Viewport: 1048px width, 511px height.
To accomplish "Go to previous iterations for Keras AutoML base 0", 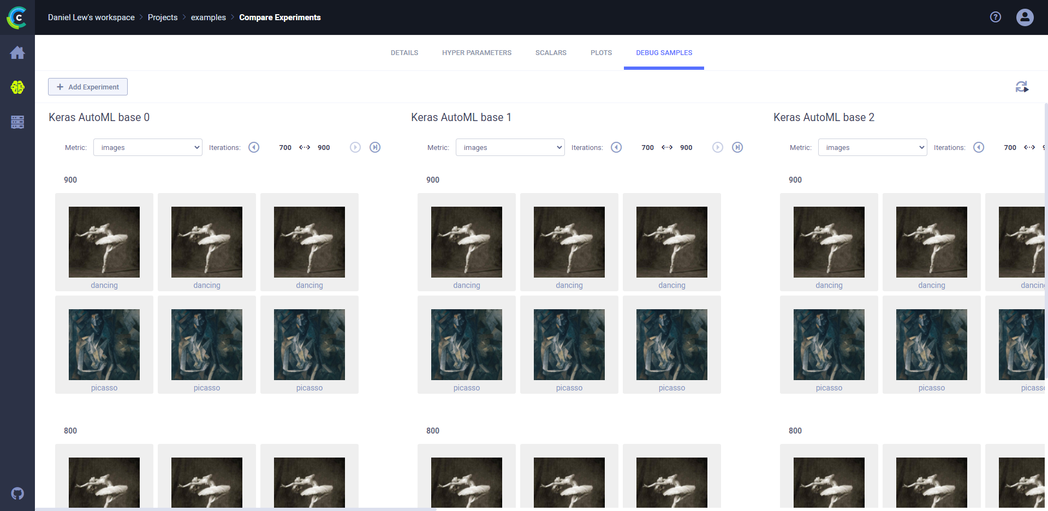I will 254,147.
